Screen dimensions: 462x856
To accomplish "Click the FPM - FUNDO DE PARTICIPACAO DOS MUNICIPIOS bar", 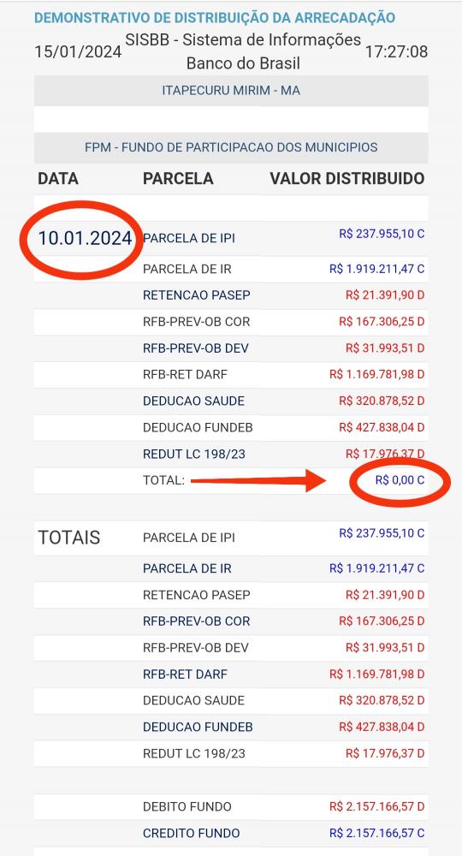I will pos(231,147).
